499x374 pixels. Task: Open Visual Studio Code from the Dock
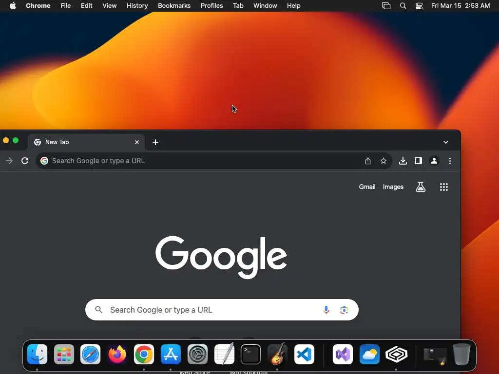click(x=304, y=355)
